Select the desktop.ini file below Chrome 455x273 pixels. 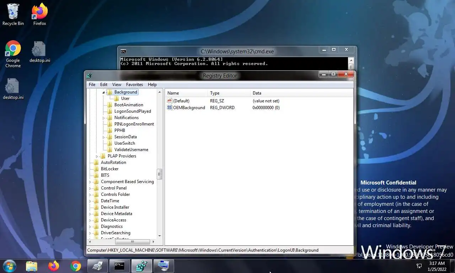[x=13, y=89]
